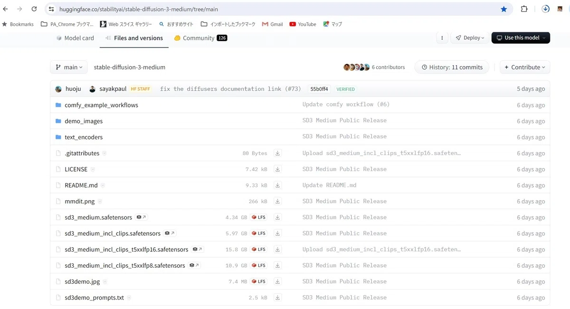Open the mmdit.png file
The width and height of the screenshot is (570, 309).
pos(80,201)
